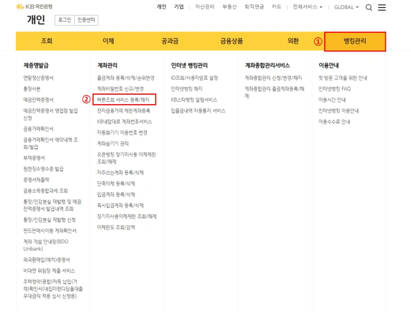Expand the 전체서비스 dropdown
The width and height of the screenshot is (411, 312).
coord(307,7)
